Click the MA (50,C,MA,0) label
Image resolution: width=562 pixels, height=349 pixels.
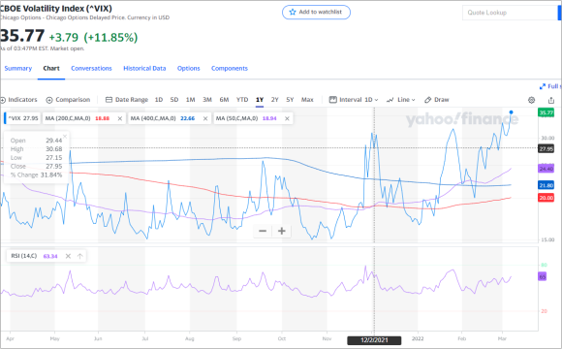point(236,118)
